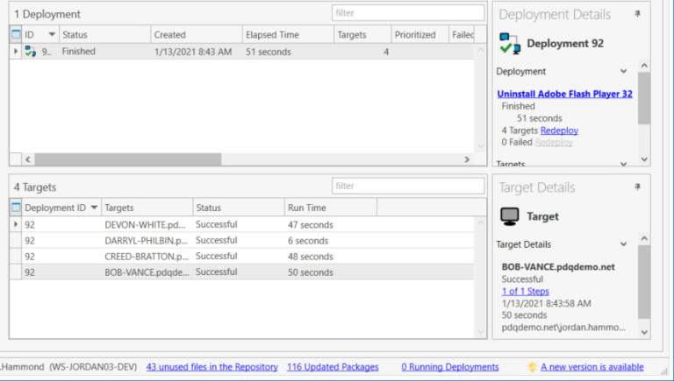
Task: Expand the DEVON-WHITE target row arrow
Action: (x=16, y=224)
